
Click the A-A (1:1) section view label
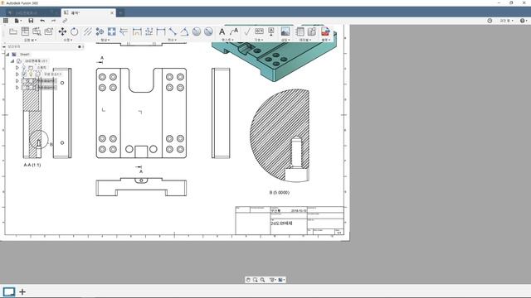point(32,165)
